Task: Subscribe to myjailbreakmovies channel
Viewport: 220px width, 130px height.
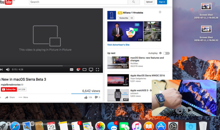Action: 9,89
